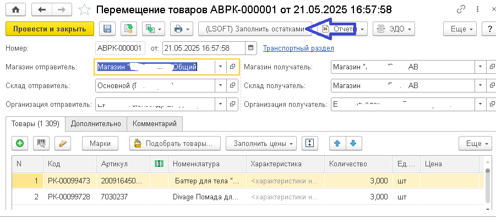
Task: Expand Склад получатель dropdown list
Action: click(480, 85)
